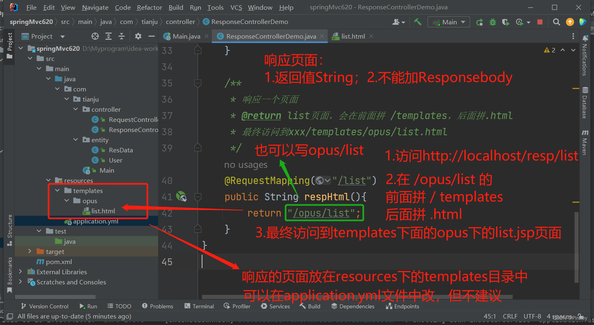Collapse the springMvc620 root node

point(21,48)
